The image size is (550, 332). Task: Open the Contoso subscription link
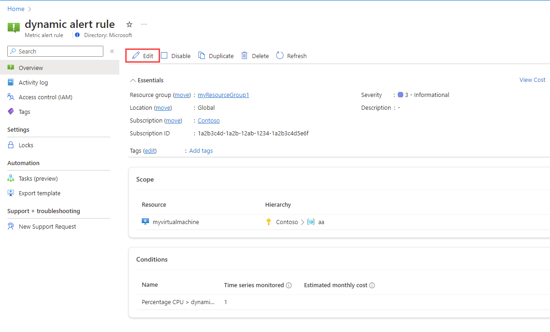(208, 120)
